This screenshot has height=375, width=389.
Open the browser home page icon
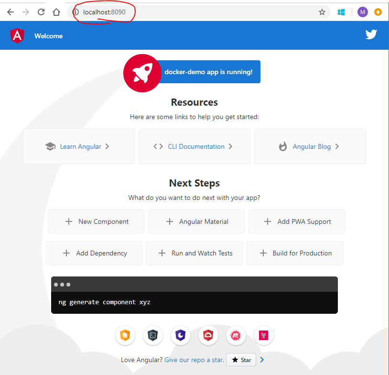click(56, 12)
